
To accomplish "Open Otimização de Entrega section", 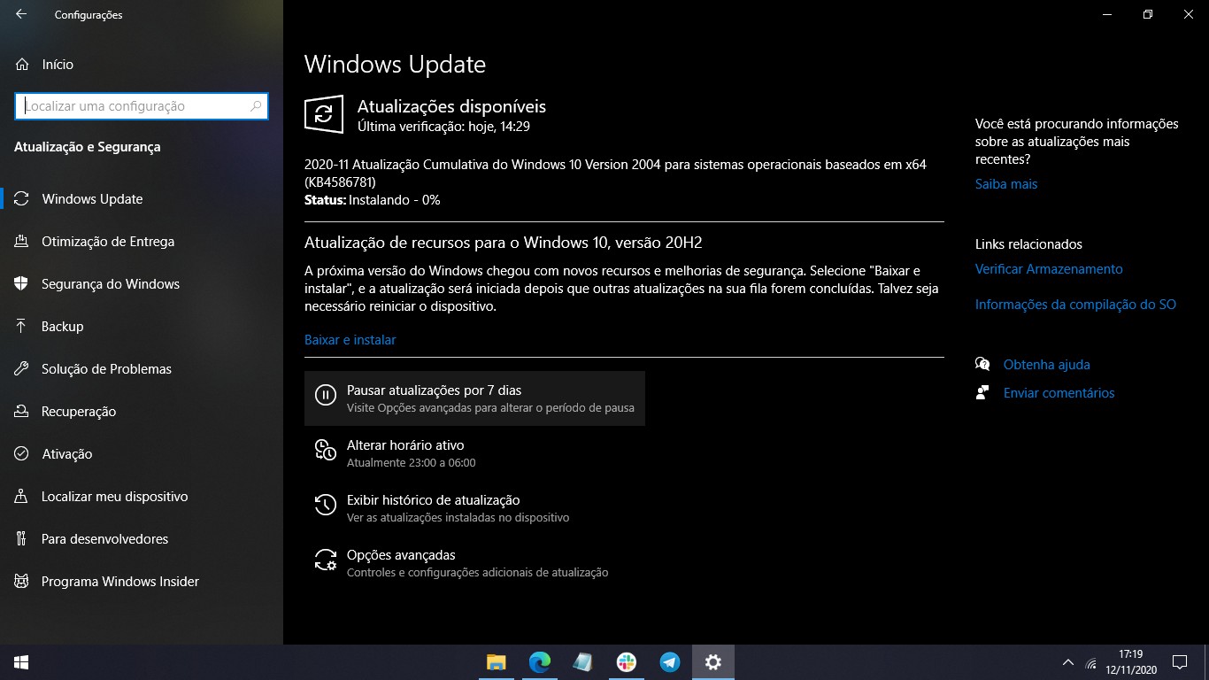I will 142,242.
